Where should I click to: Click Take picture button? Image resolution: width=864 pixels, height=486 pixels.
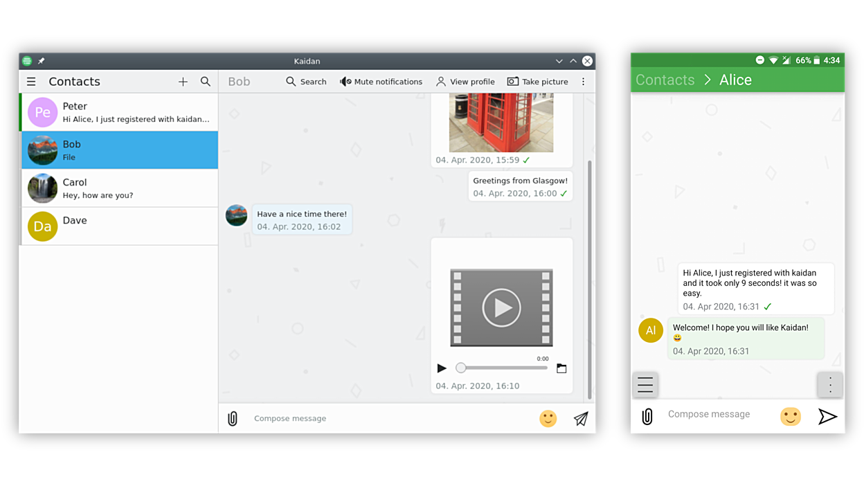538,82
